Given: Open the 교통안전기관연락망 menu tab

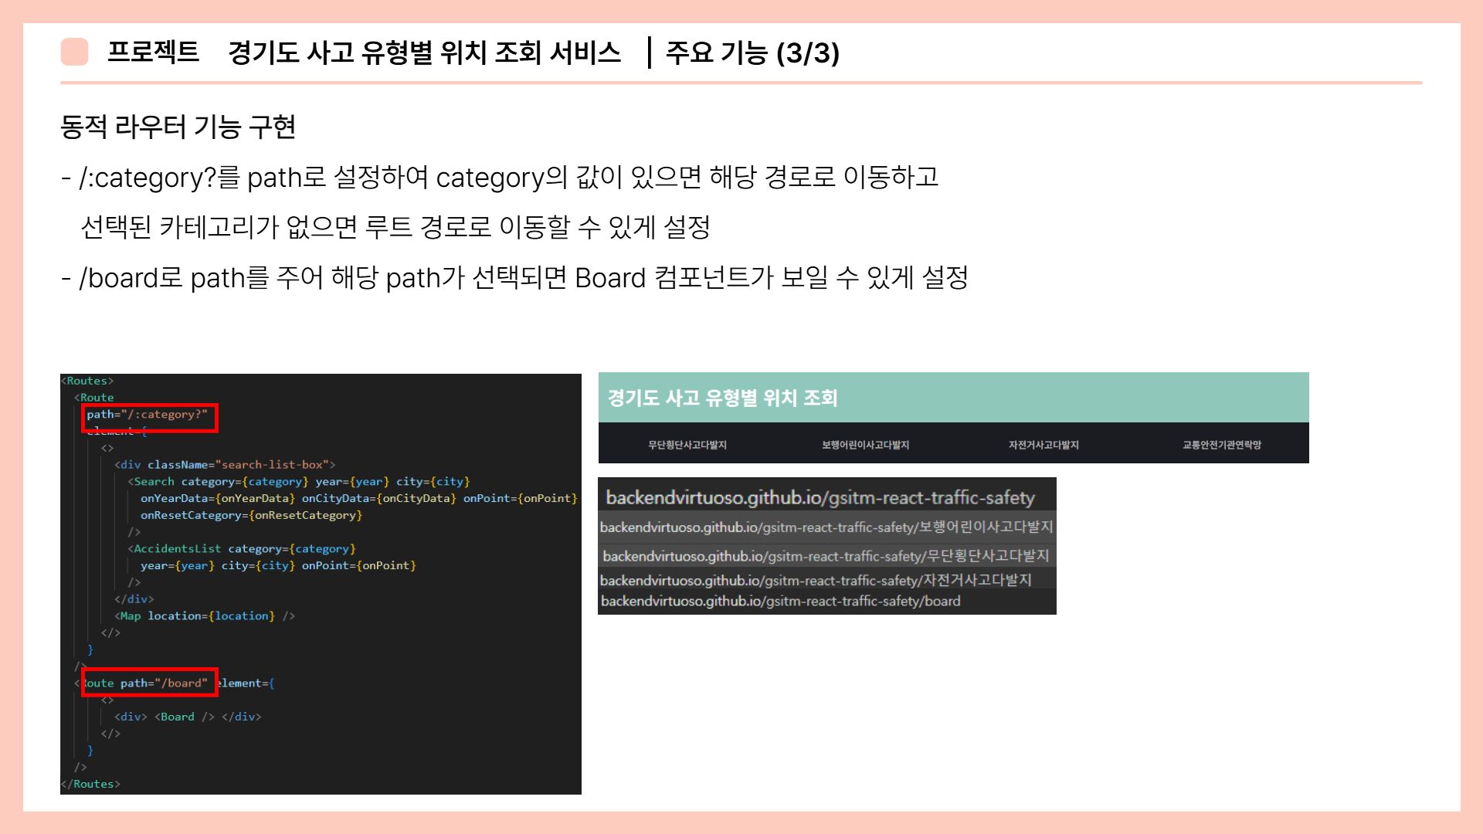Looking at the screenshot, I should pyautogui.click(x=1221, y=445).
